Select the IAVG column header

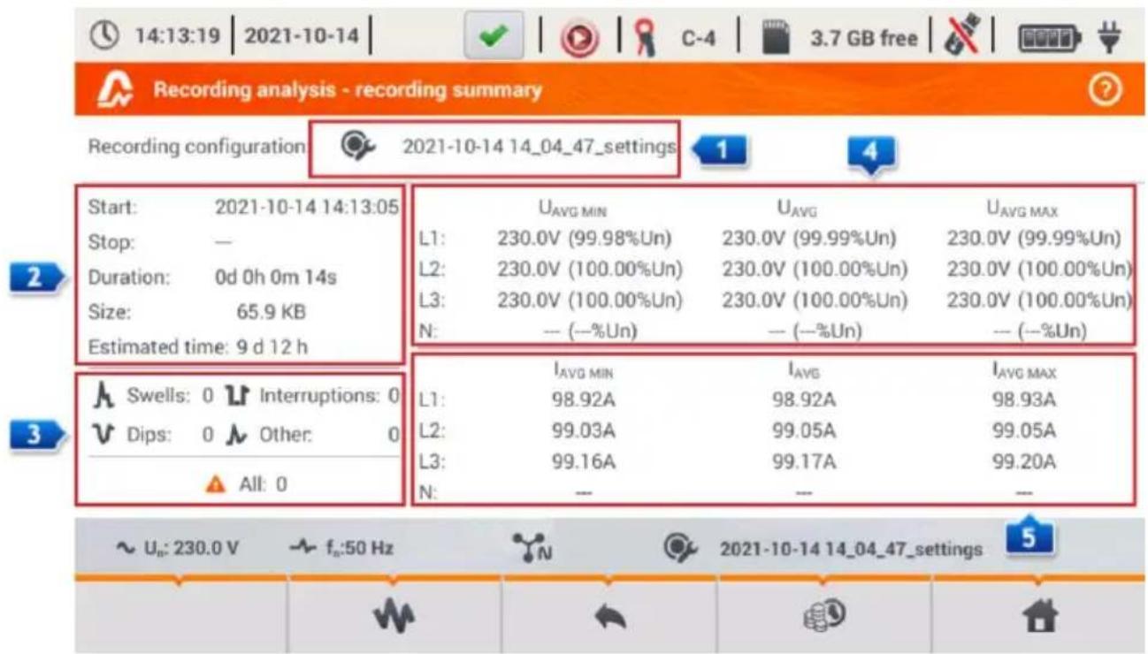pos(805,372)
